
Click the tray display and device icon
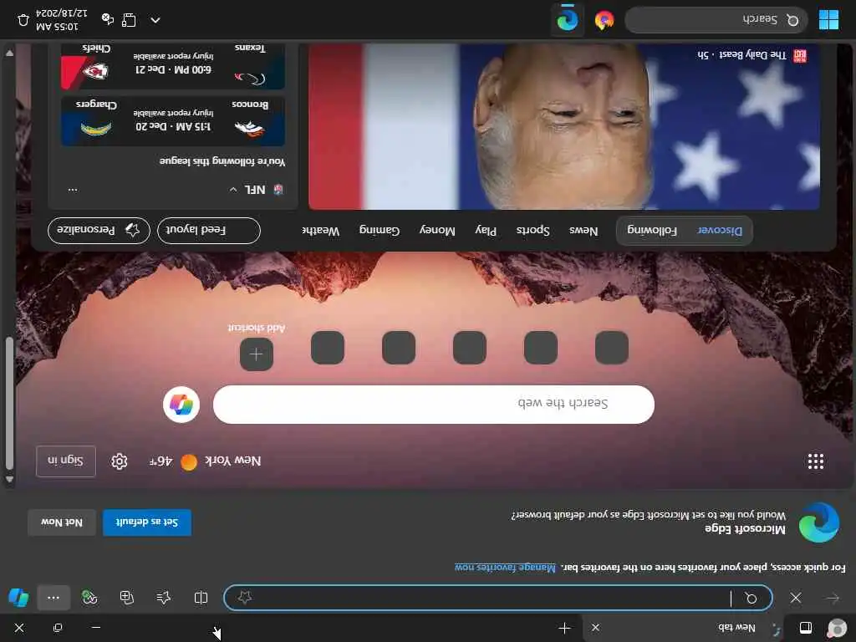click(129, 20)
